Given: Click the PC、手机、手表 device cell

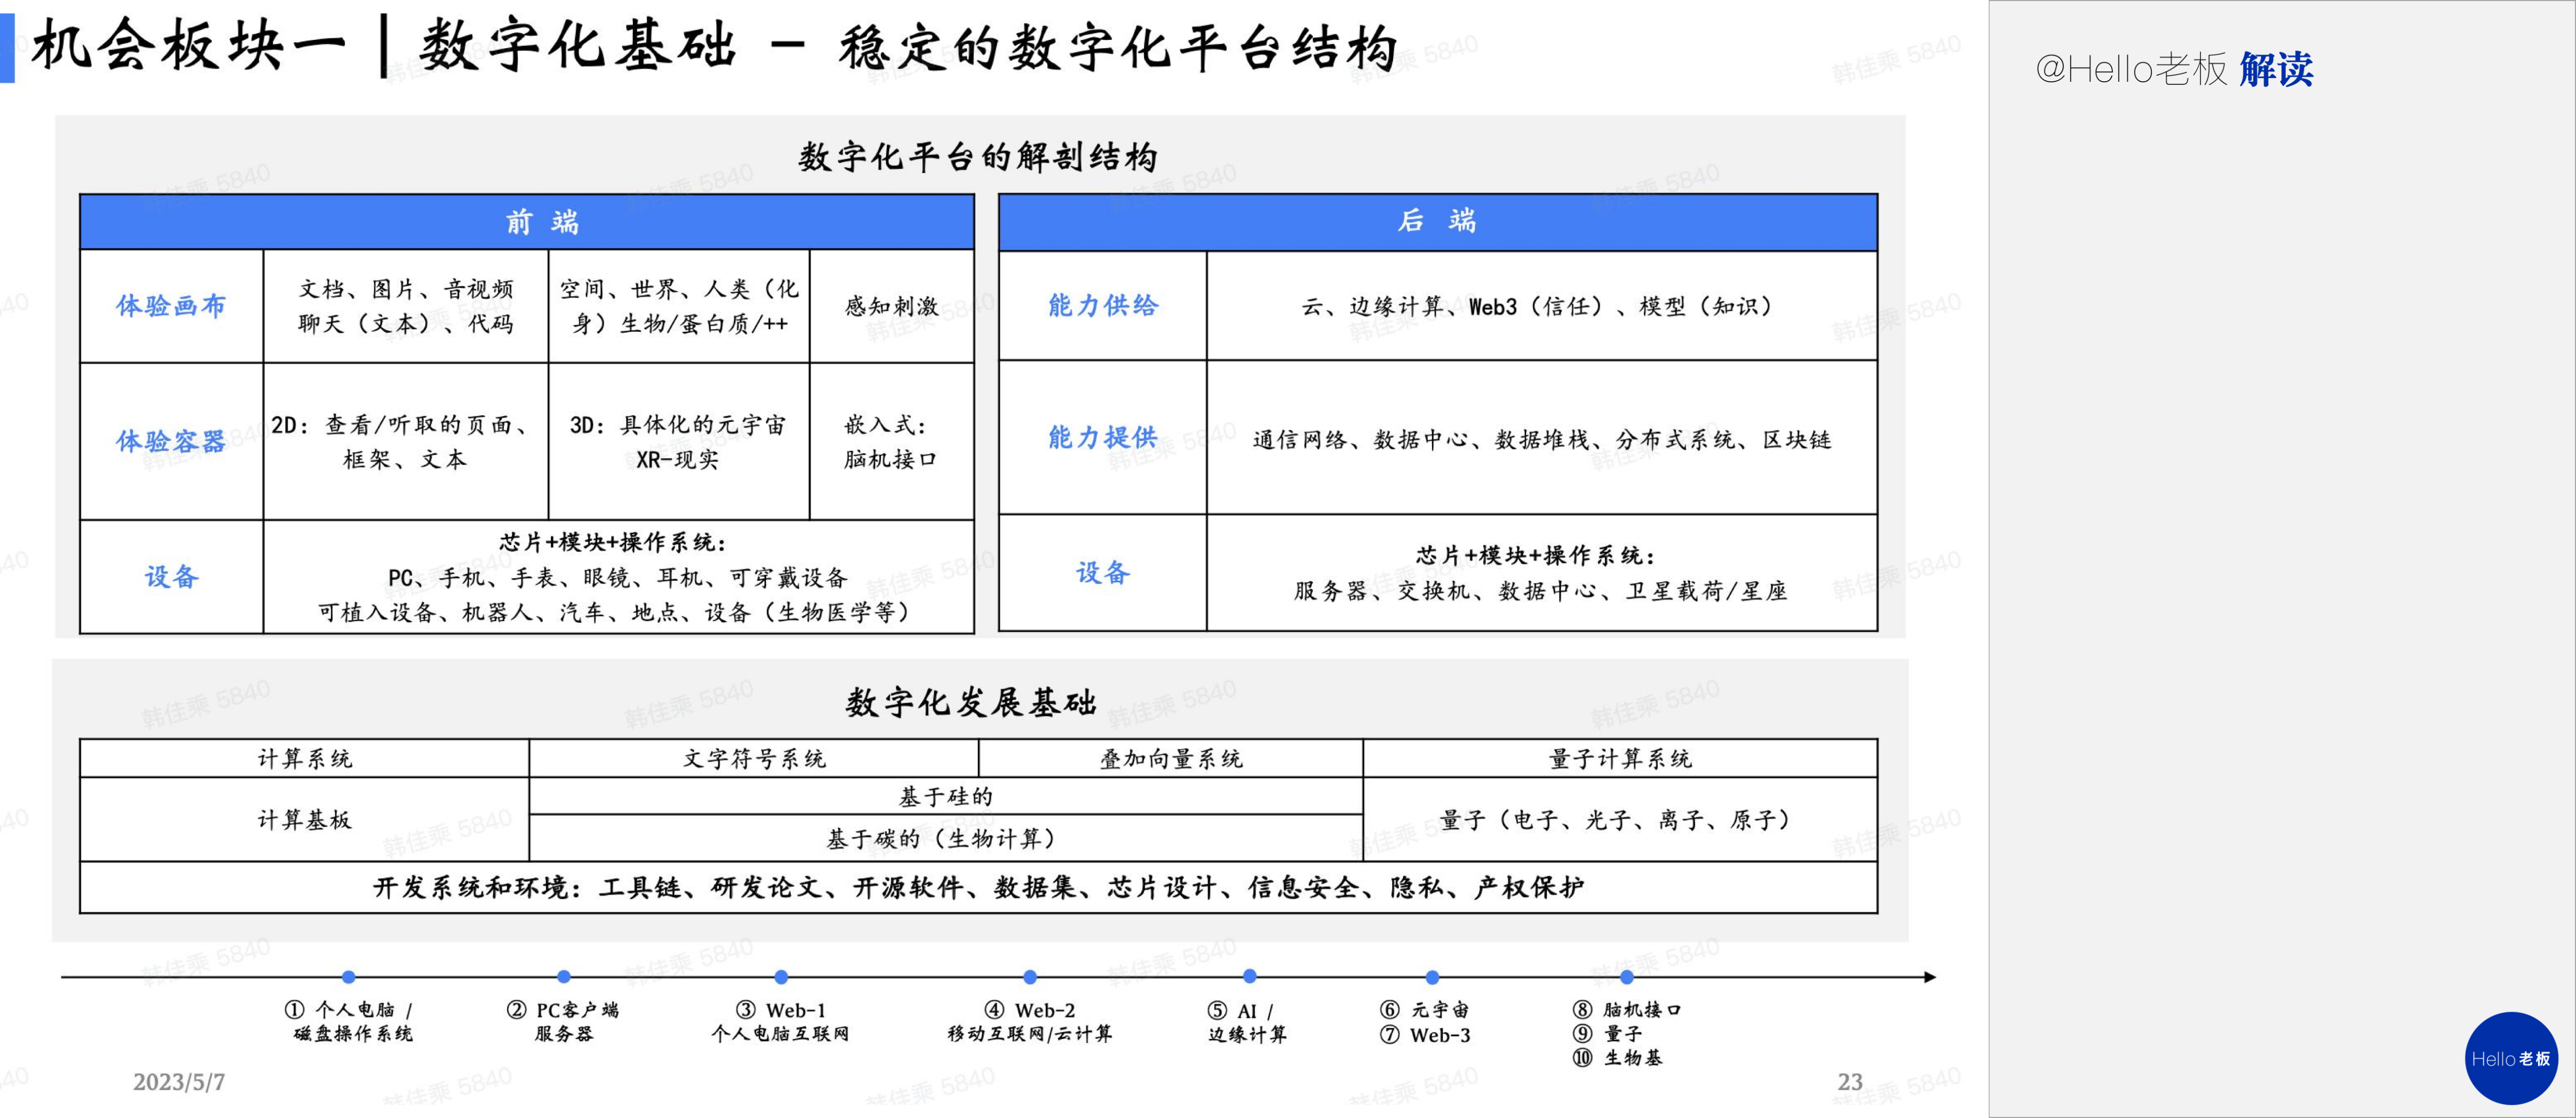Looking at the screenshot, I should click(618, 577).
